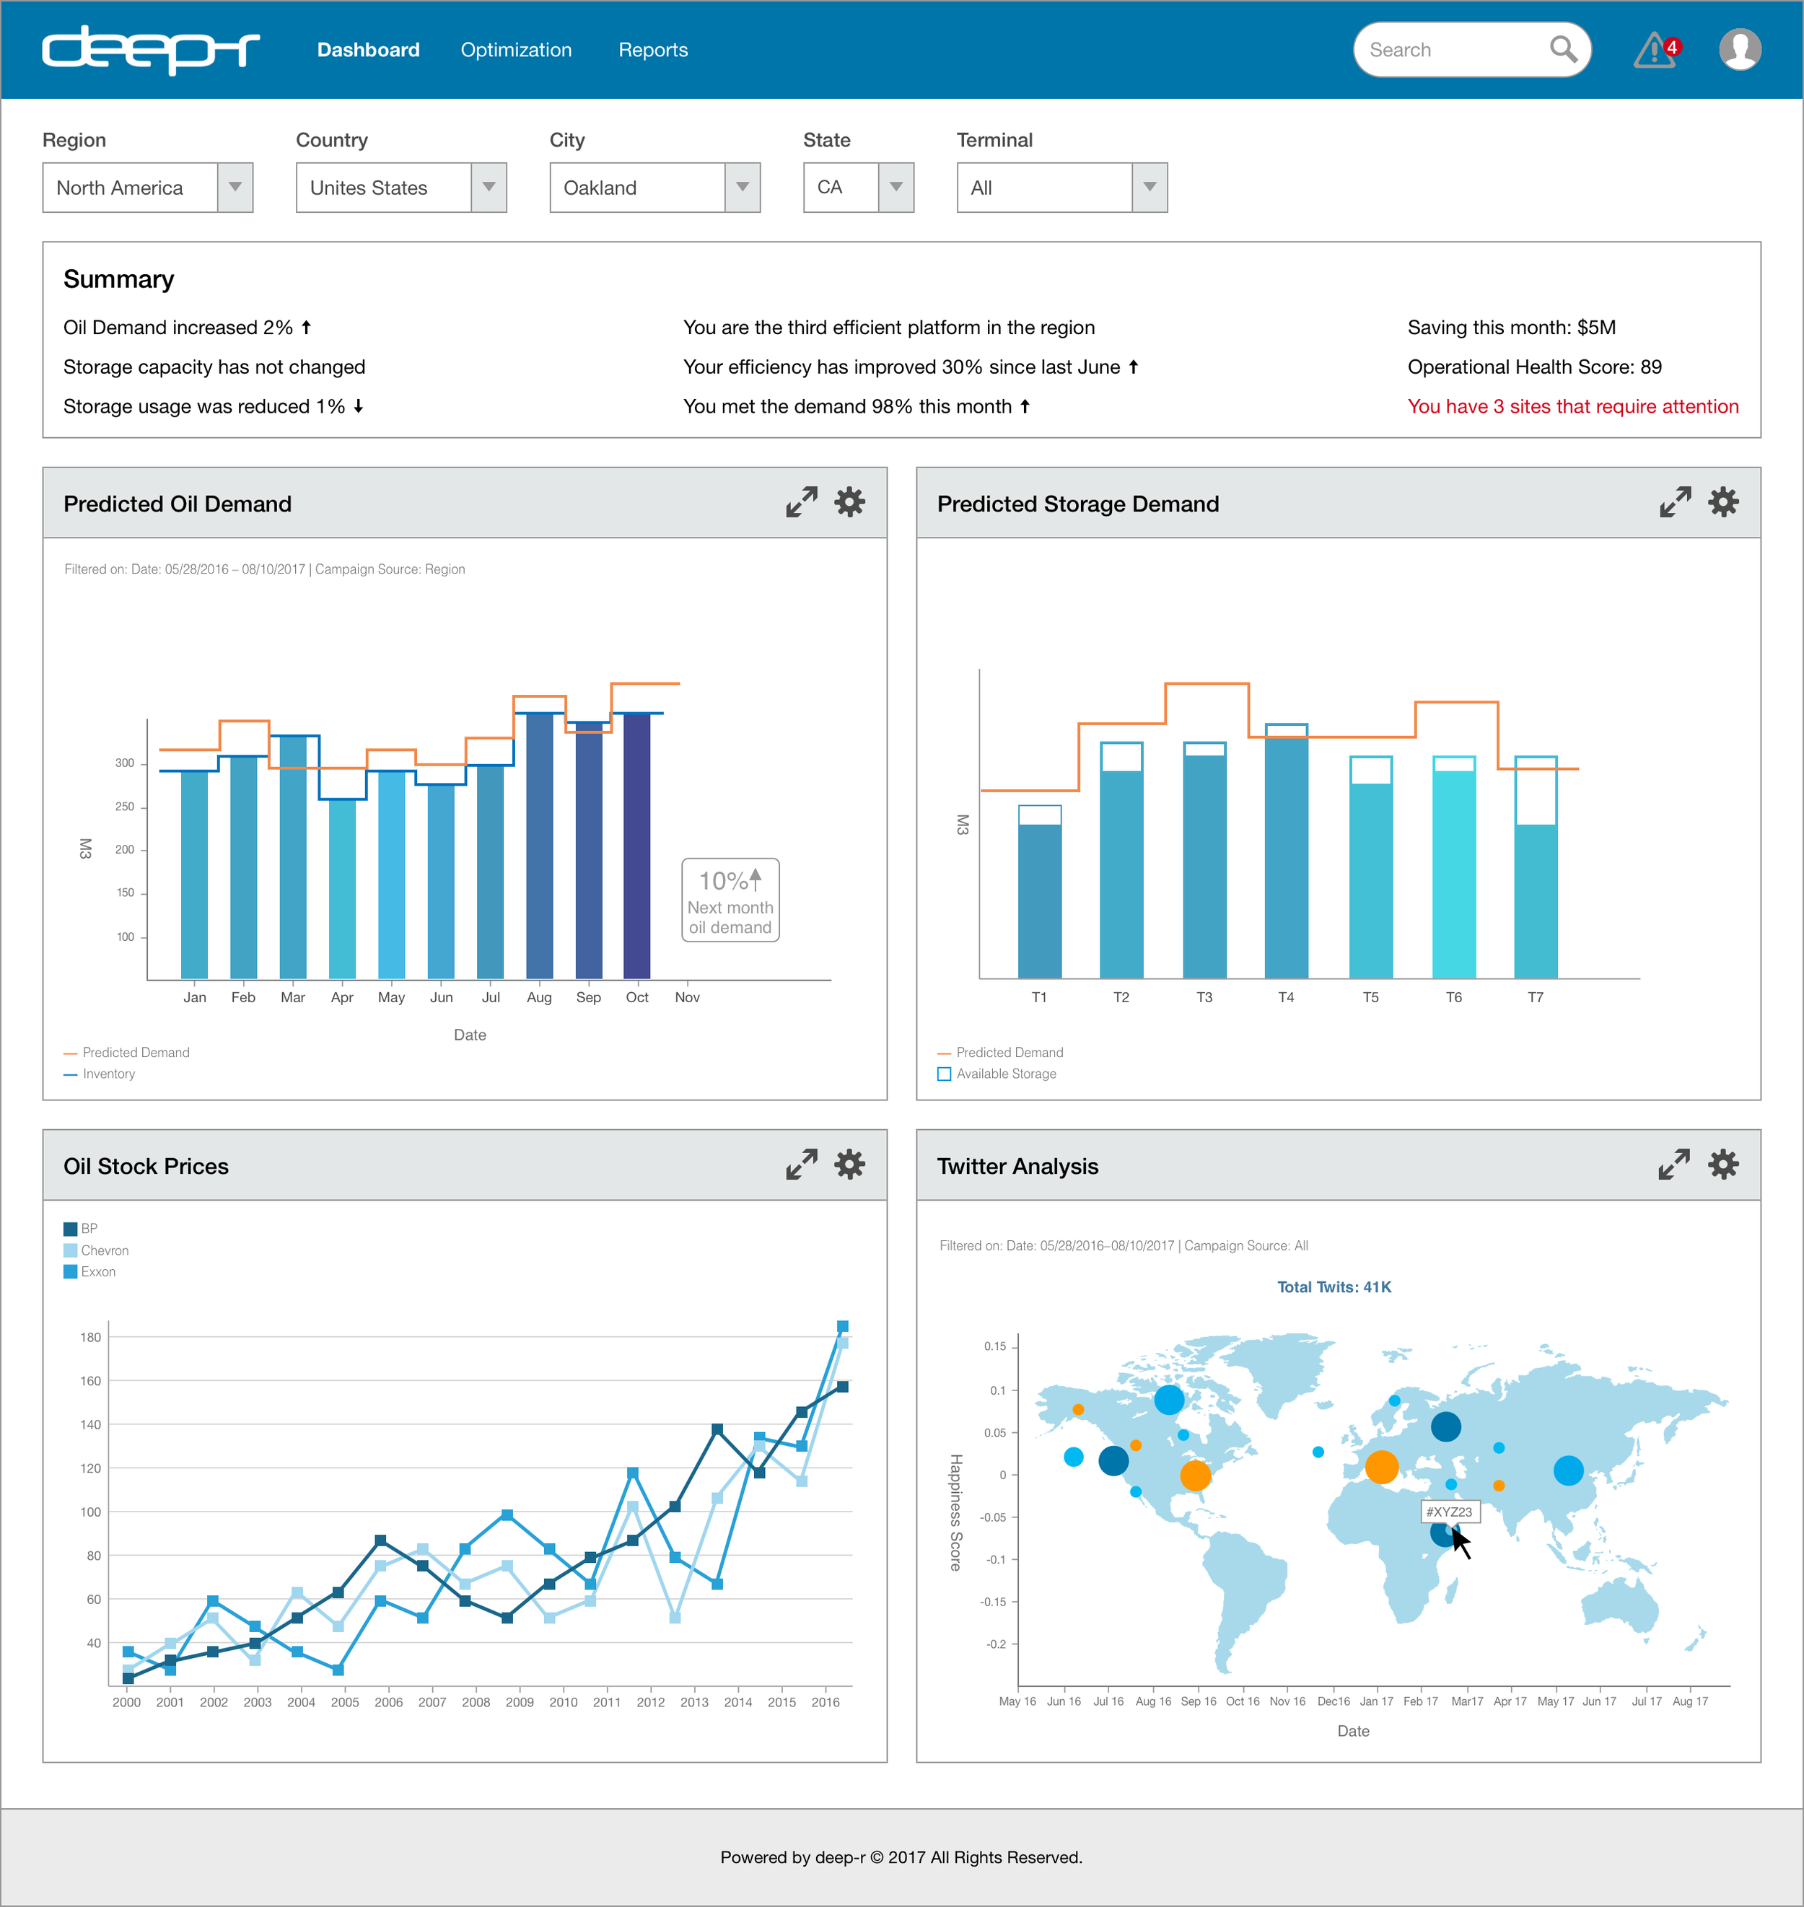Image resolution: width=1804 pixels, height=1907 pixels.
Task: Click the Saving this month: $5M text
Action: (x=1512, y=328)
